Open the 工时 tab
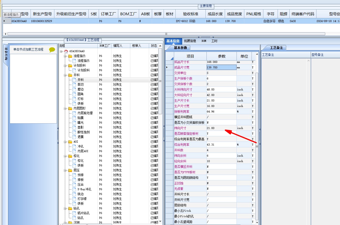 coord(214,41)
